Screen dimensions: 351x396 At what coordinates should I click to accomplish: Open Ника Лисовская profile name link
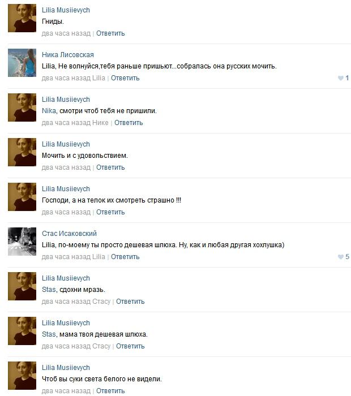pos(68,54)
